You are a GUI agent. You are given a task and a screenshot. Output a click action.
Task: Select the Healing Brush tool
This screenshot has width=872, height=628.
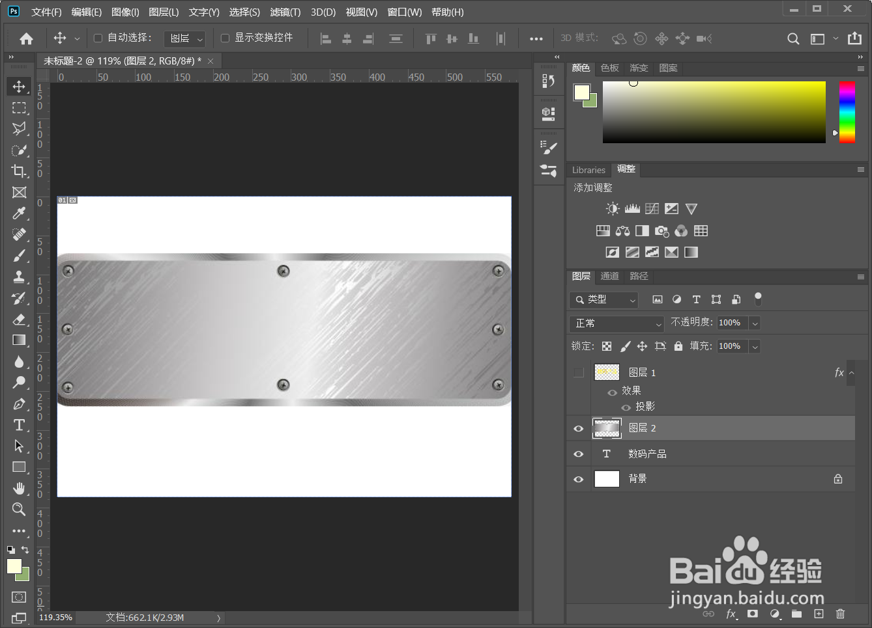[19, 234]
